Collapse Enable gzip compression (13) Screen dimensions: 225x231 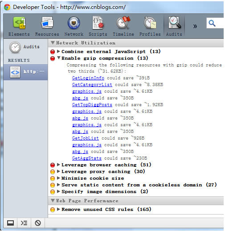pyautogui.click(x=58, y=58)
